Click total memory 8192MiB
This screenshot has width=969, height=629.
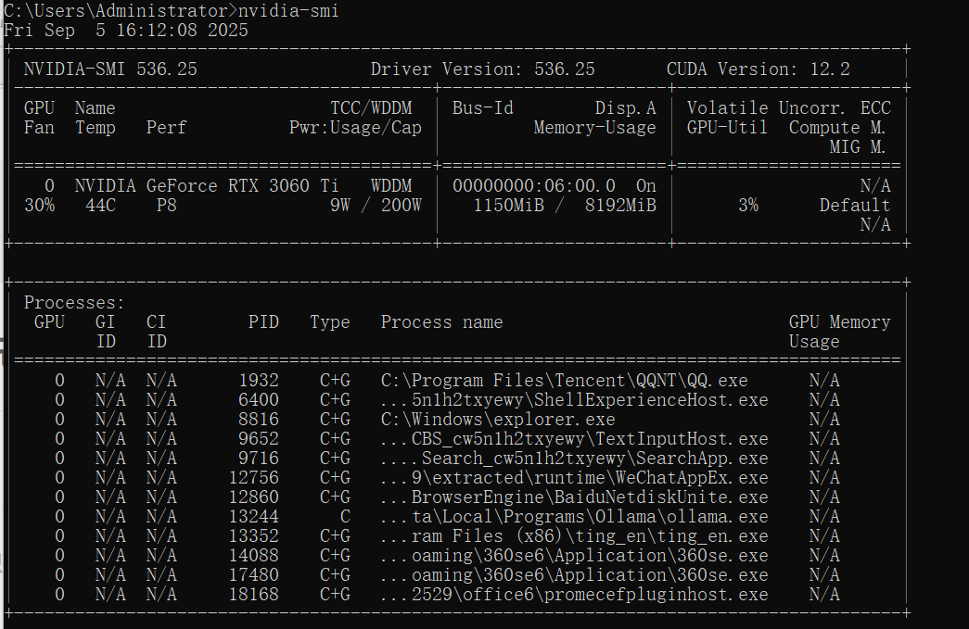[620, 206]
